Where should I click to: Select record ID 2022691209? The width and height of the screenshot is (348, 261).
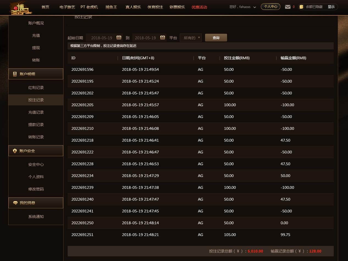pos(82,117)
